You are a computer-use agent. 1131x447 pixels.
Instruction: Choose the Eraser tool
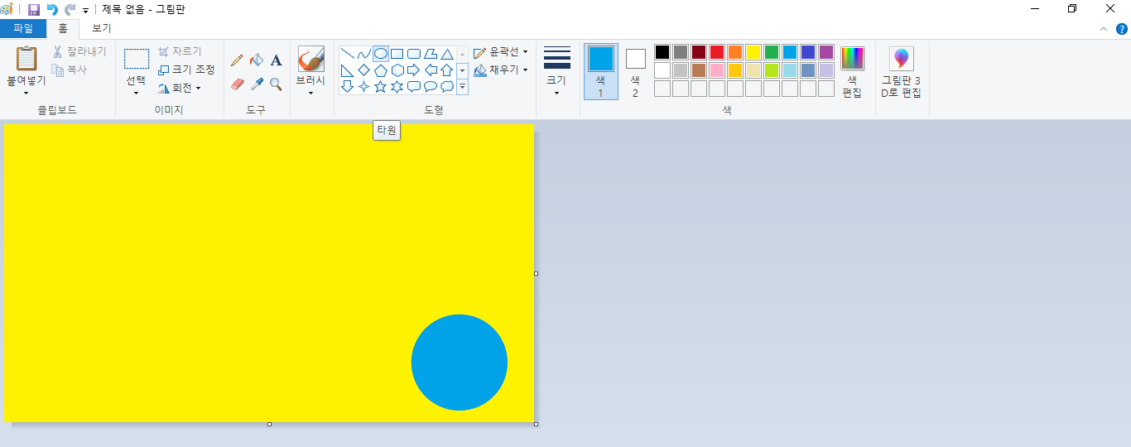coord(237,84)
